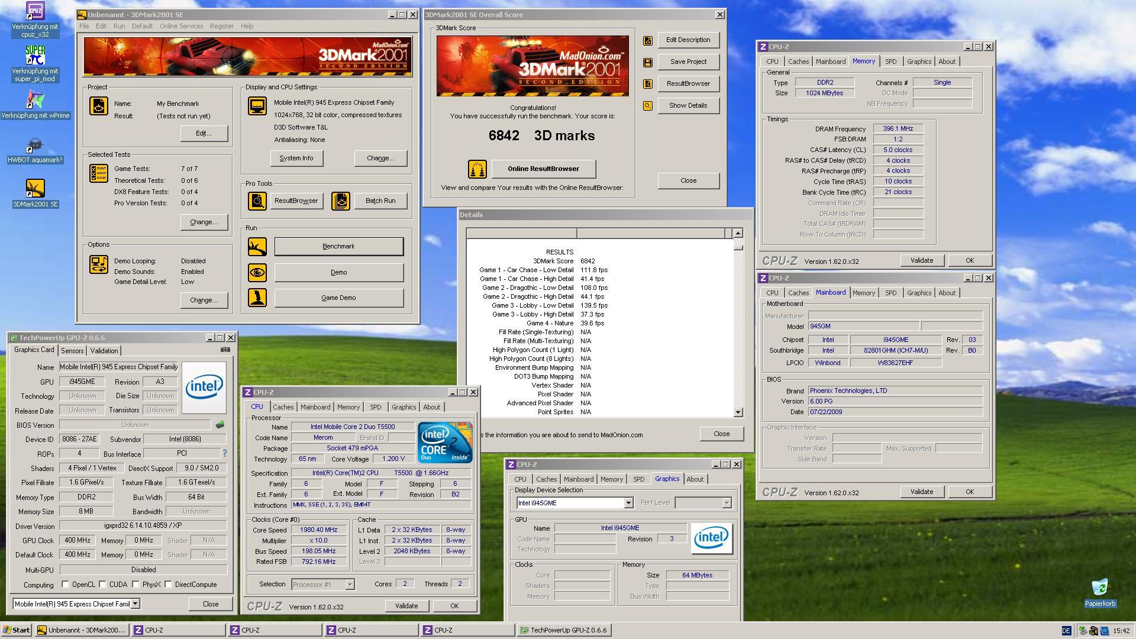Click the 3DMark2001 banner in score window
1136x639 pixels.
532,66
